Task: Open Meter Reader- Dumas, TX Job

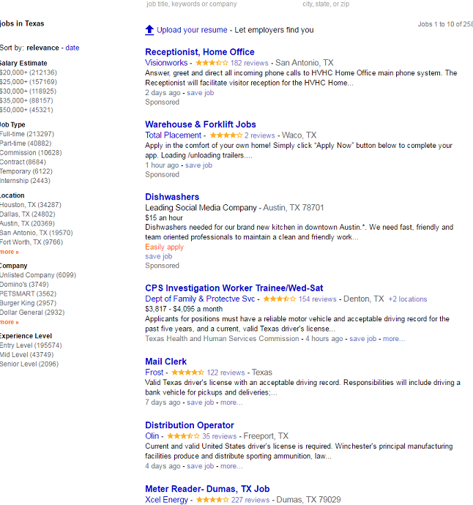Action: coord(207,489)
